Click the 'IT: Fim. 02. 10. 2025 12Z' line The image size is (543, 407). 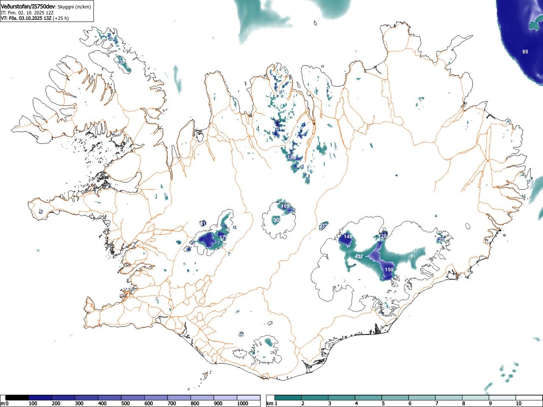click(27, 13)
